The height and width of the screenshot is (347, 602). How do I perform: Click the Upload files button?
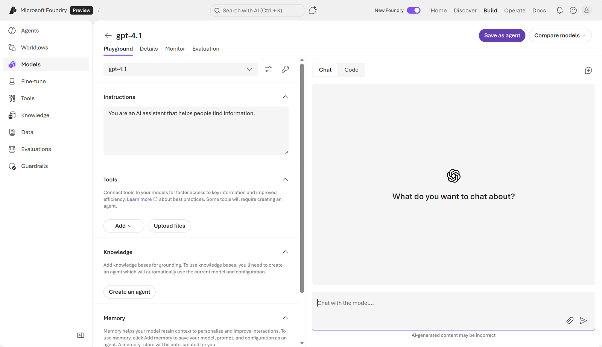tap(169, 226)
